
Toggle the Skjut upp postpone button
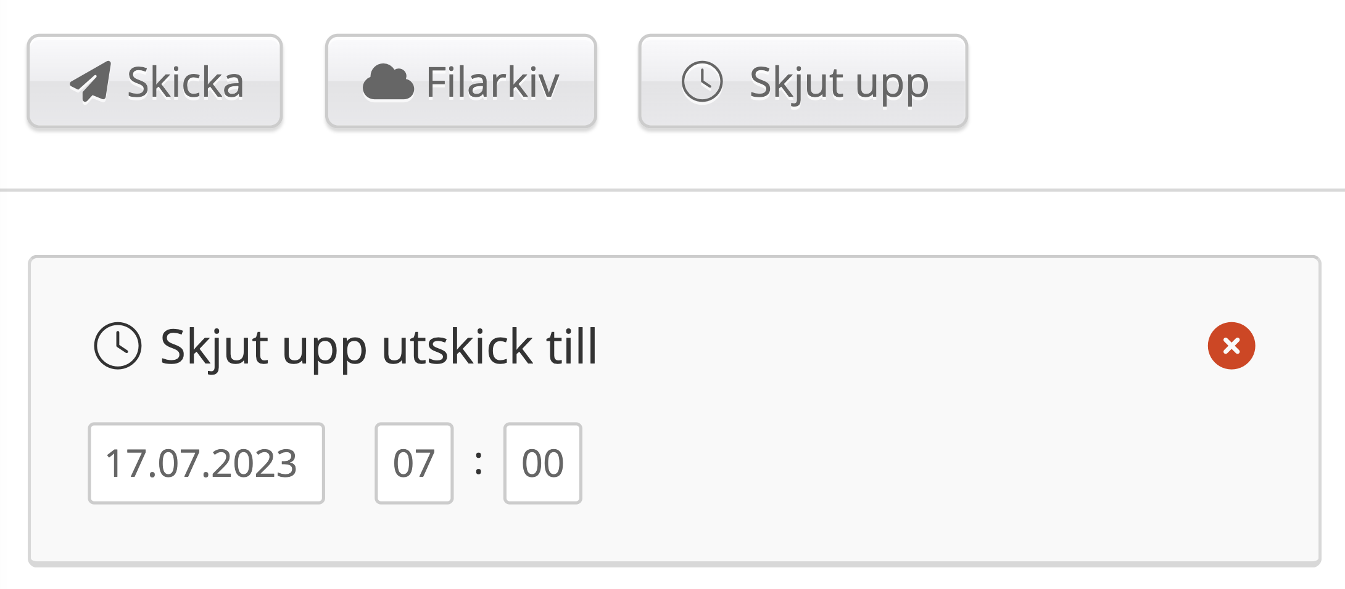[803, 81]
